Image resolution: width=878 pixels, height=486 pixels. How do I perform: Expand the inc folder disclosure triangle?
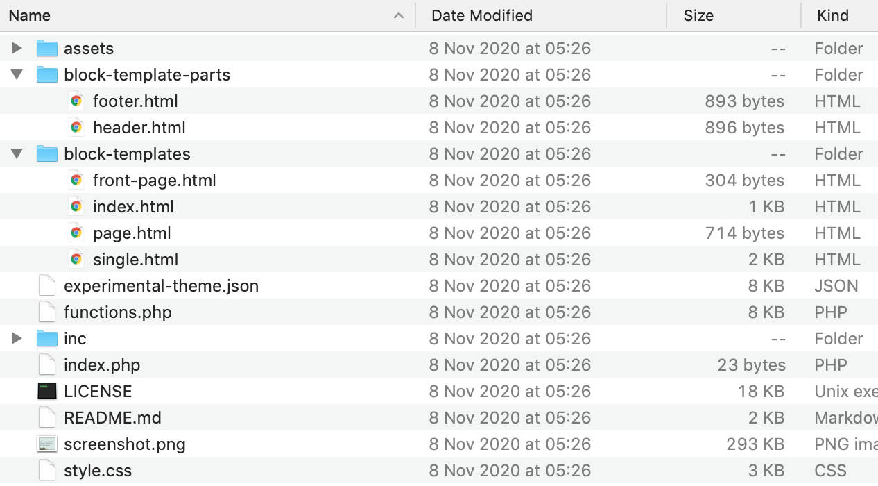point(17,339)
